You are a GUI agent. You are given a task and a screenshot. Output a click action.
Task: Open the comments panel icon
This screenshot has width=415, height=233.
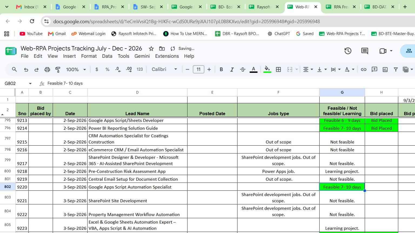[364, 51]
